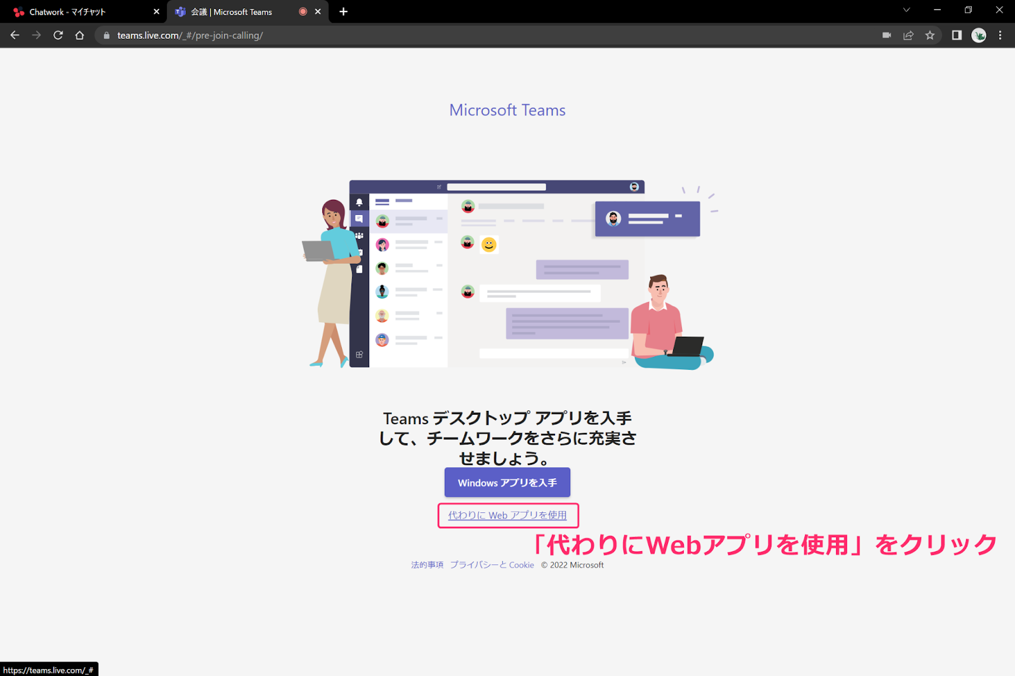Open a new browser tab
The image size is (1015, 676).
[x=343, y=11]
